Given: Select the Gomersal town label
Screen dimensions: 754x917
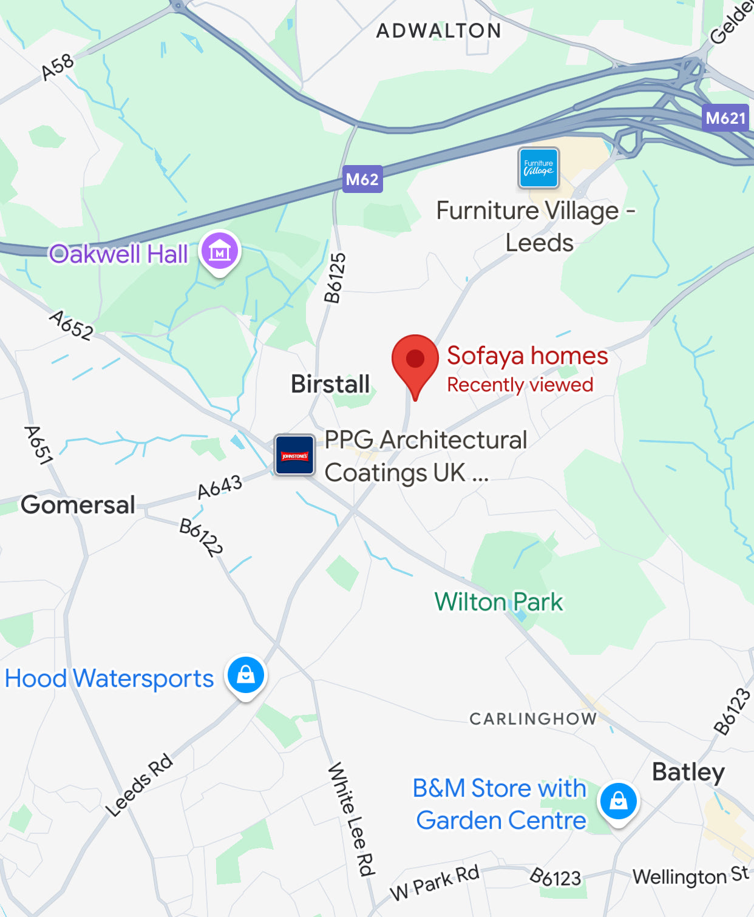Looking at the screenshot, I should click(78, 505).
